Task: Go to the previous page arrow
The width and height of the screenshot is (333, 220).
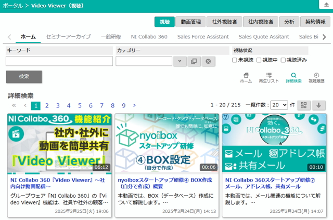Action: (25, 105)
